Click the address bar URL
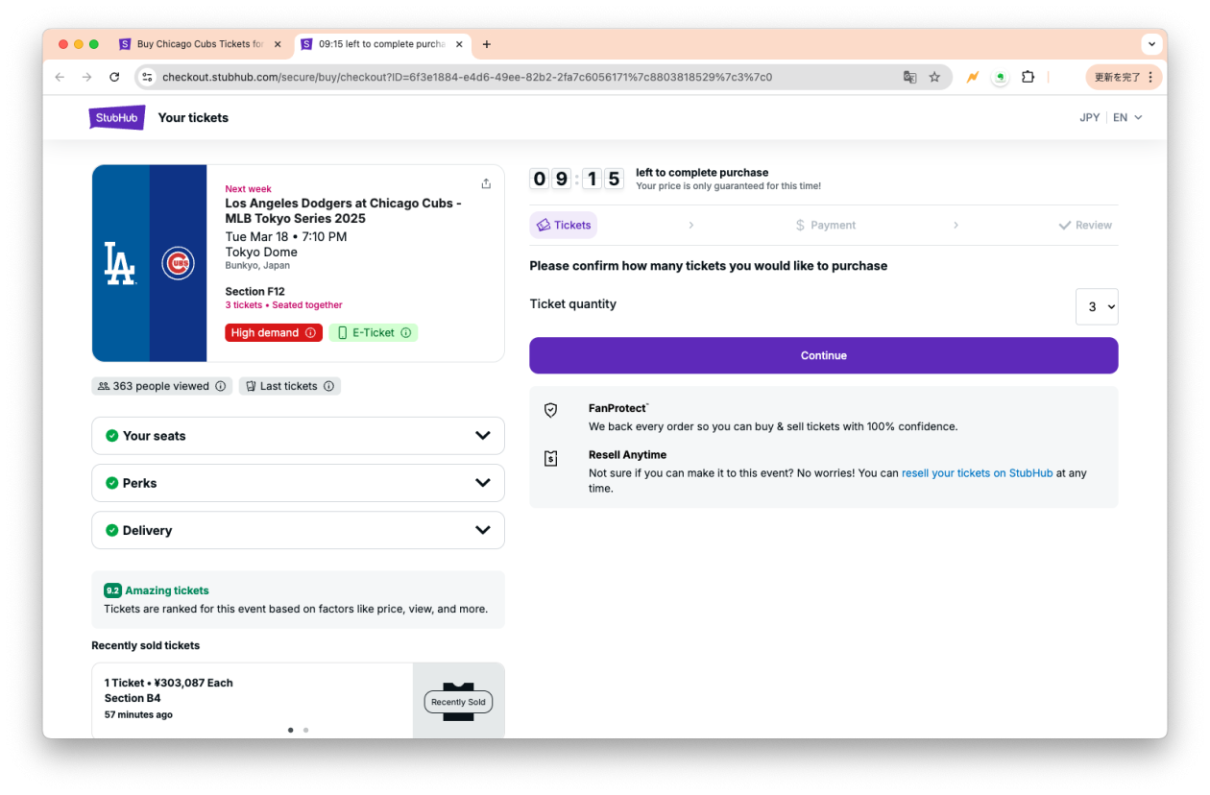This screenshot has height=795, width=1210. click(x=467, y=77)
